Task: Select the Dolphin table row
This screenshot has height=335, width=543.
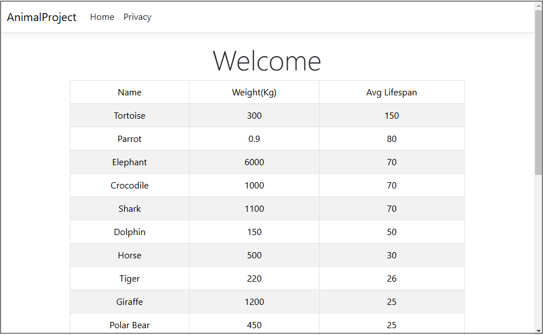Action: 129,232
